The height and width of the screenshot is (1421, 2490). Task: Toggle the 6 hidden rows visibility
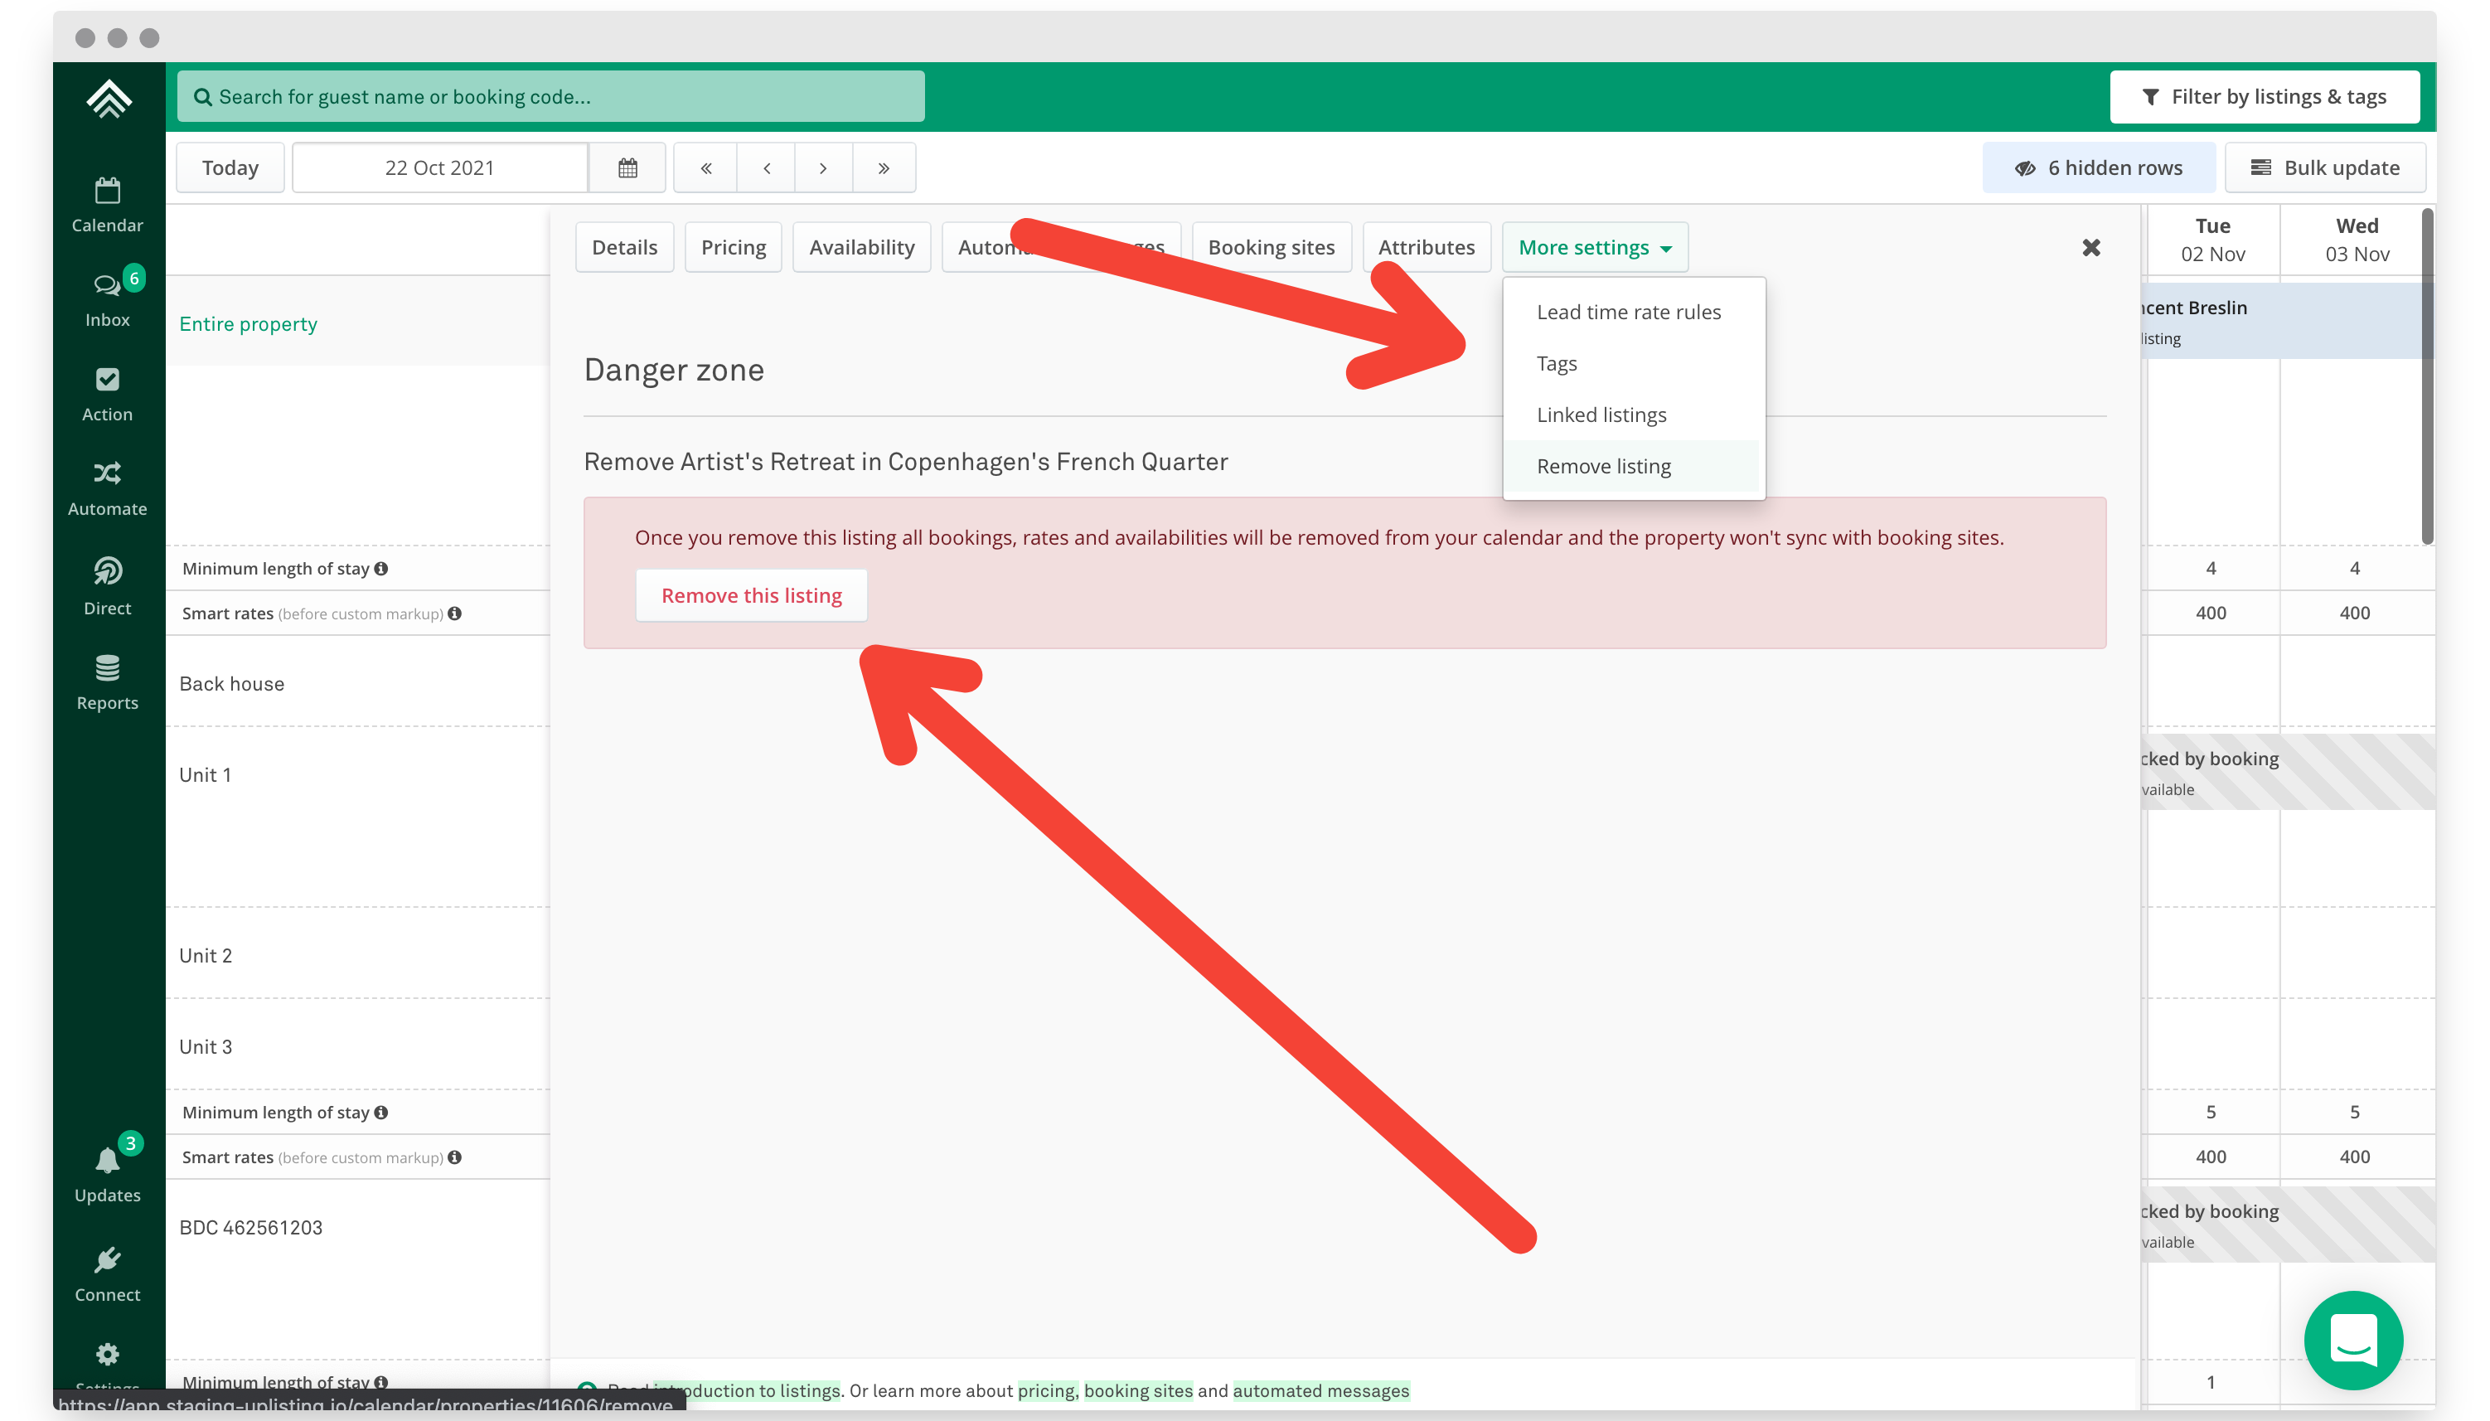coord(2098,167)
